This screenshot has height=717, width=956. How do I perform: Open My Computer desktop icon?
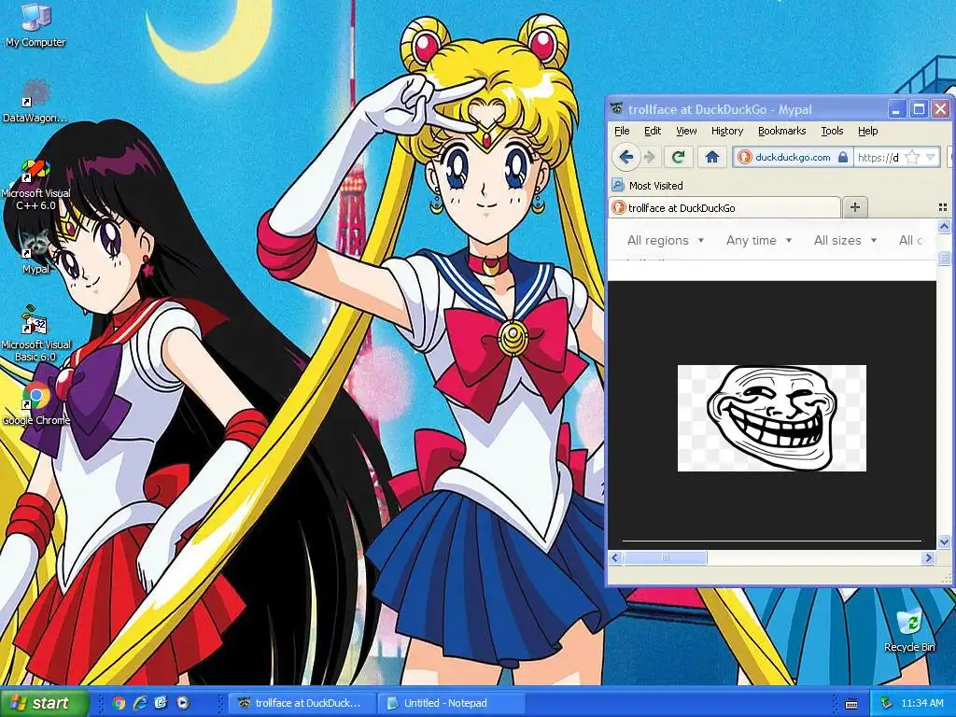tap(35, 24)
